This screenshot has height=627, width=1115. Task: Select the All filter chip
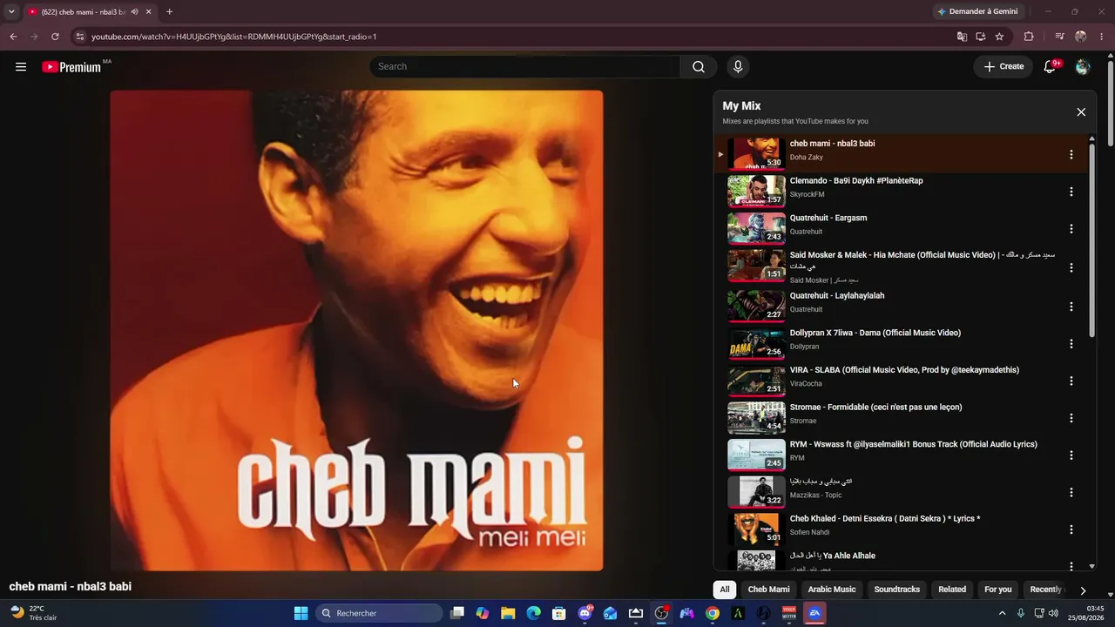(x=725, y=590)
